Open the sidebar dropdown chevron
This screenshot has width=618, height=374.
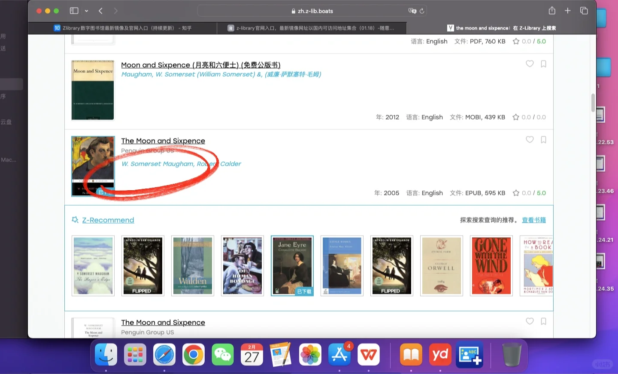86,11
